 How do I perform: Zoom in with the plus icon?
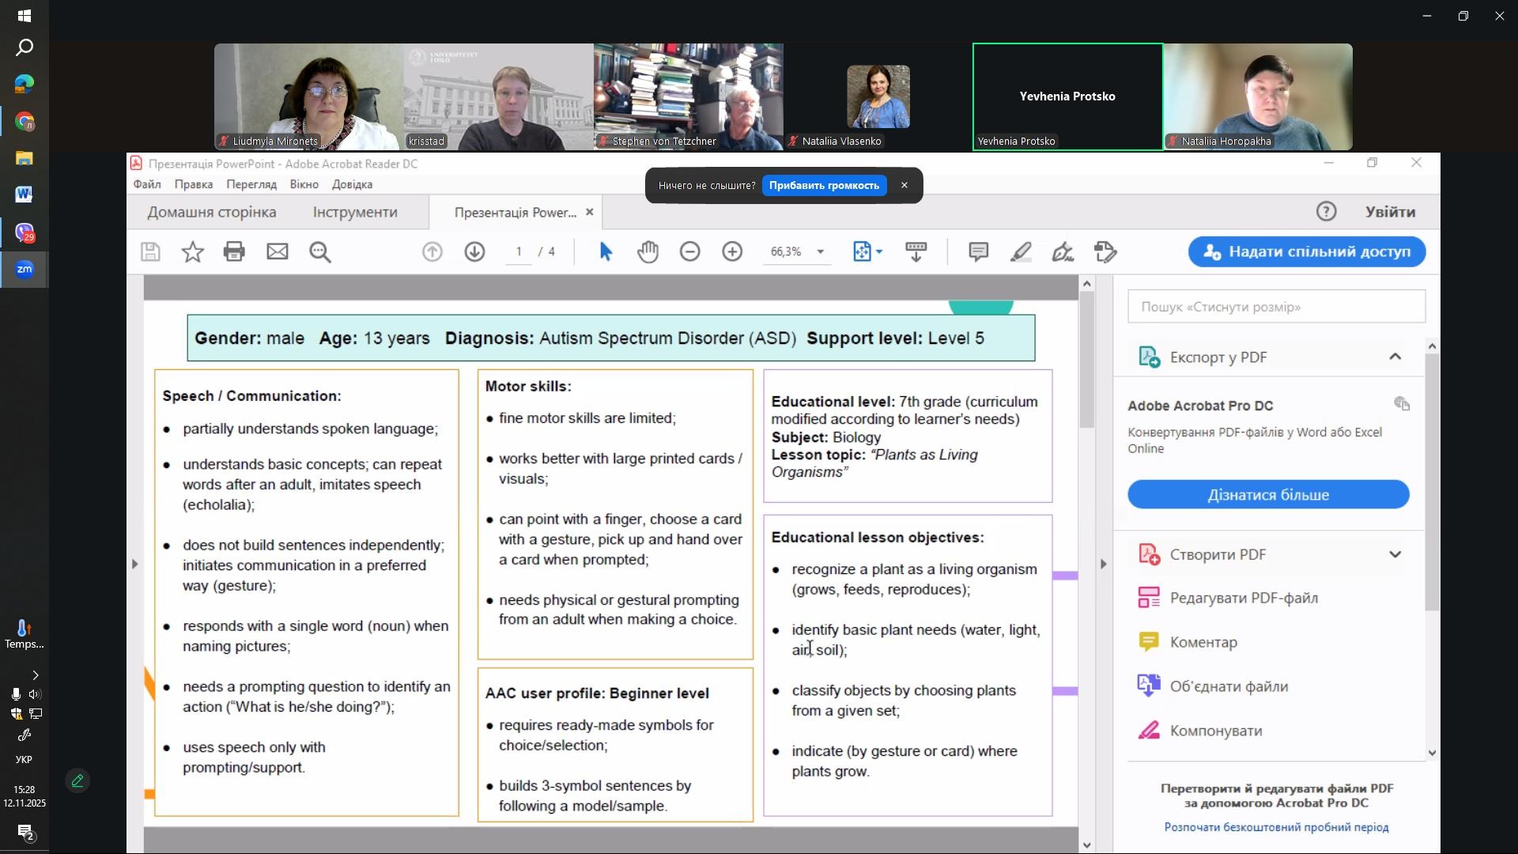click(x=732, y=252)
